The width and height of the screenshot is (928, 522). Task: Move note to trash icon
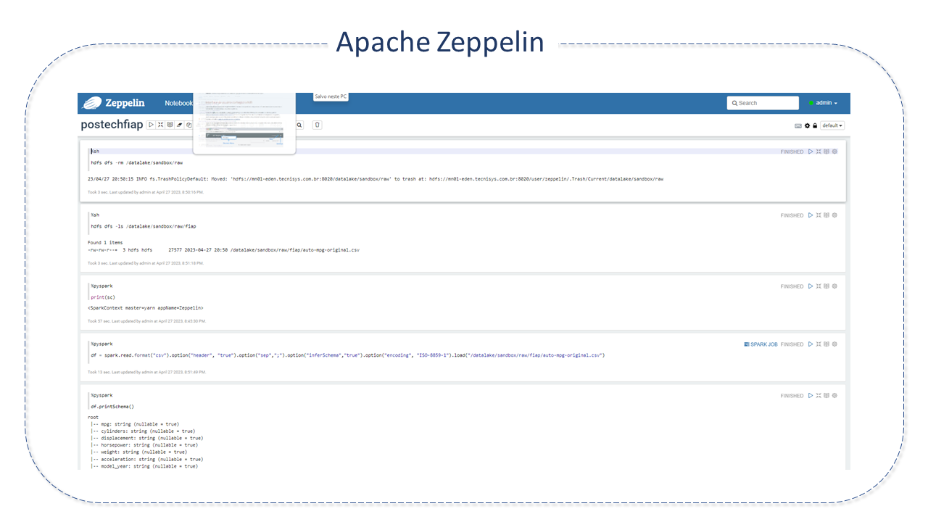point(317,125)
